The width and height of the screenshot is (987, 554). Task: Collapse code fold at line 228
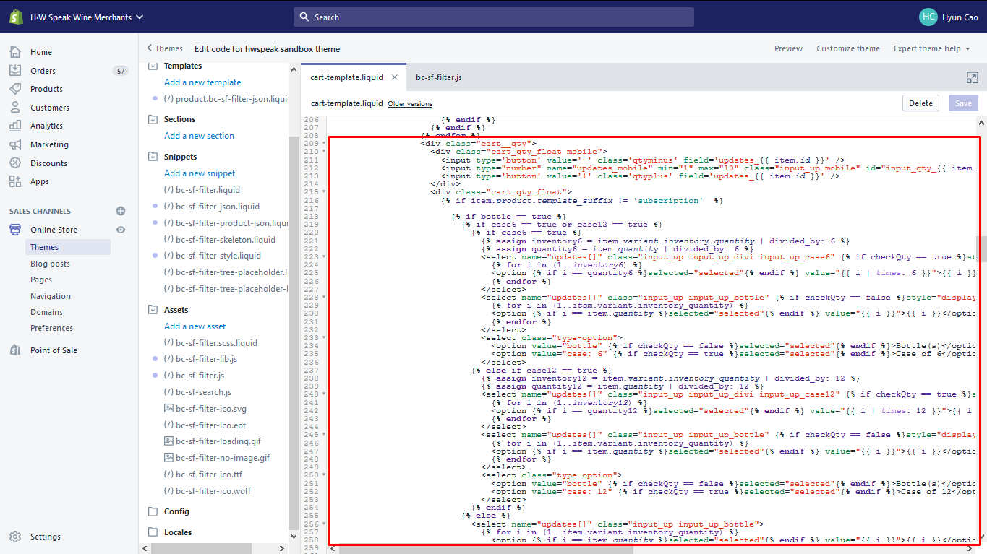[324, 297]
